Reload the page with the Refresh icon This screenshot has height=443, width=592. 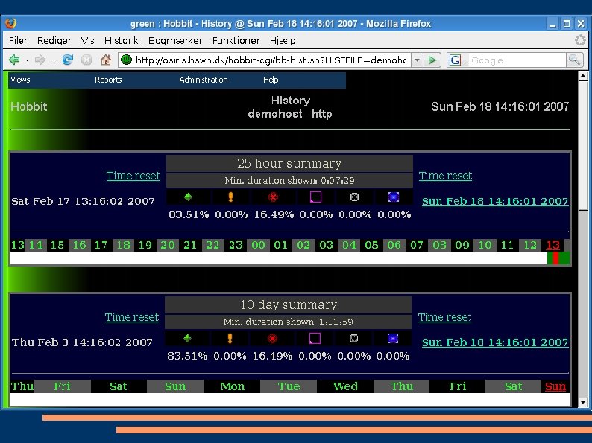pos(68,60)
